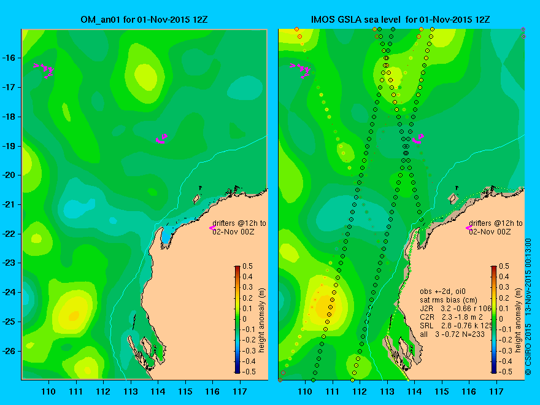The width and height of the screenshot is (540, 405).
Task: Select the -23 latitude axis label
Action: [x=10, y=263]
